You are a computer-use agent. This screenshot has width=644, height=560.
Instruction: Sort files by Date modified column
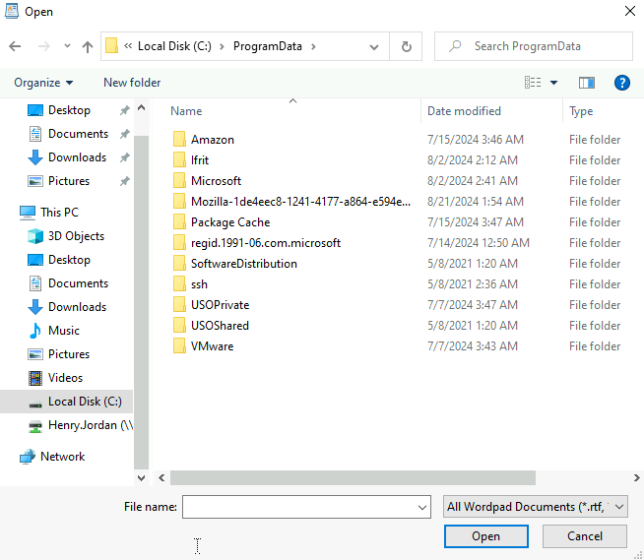[464, 111]
